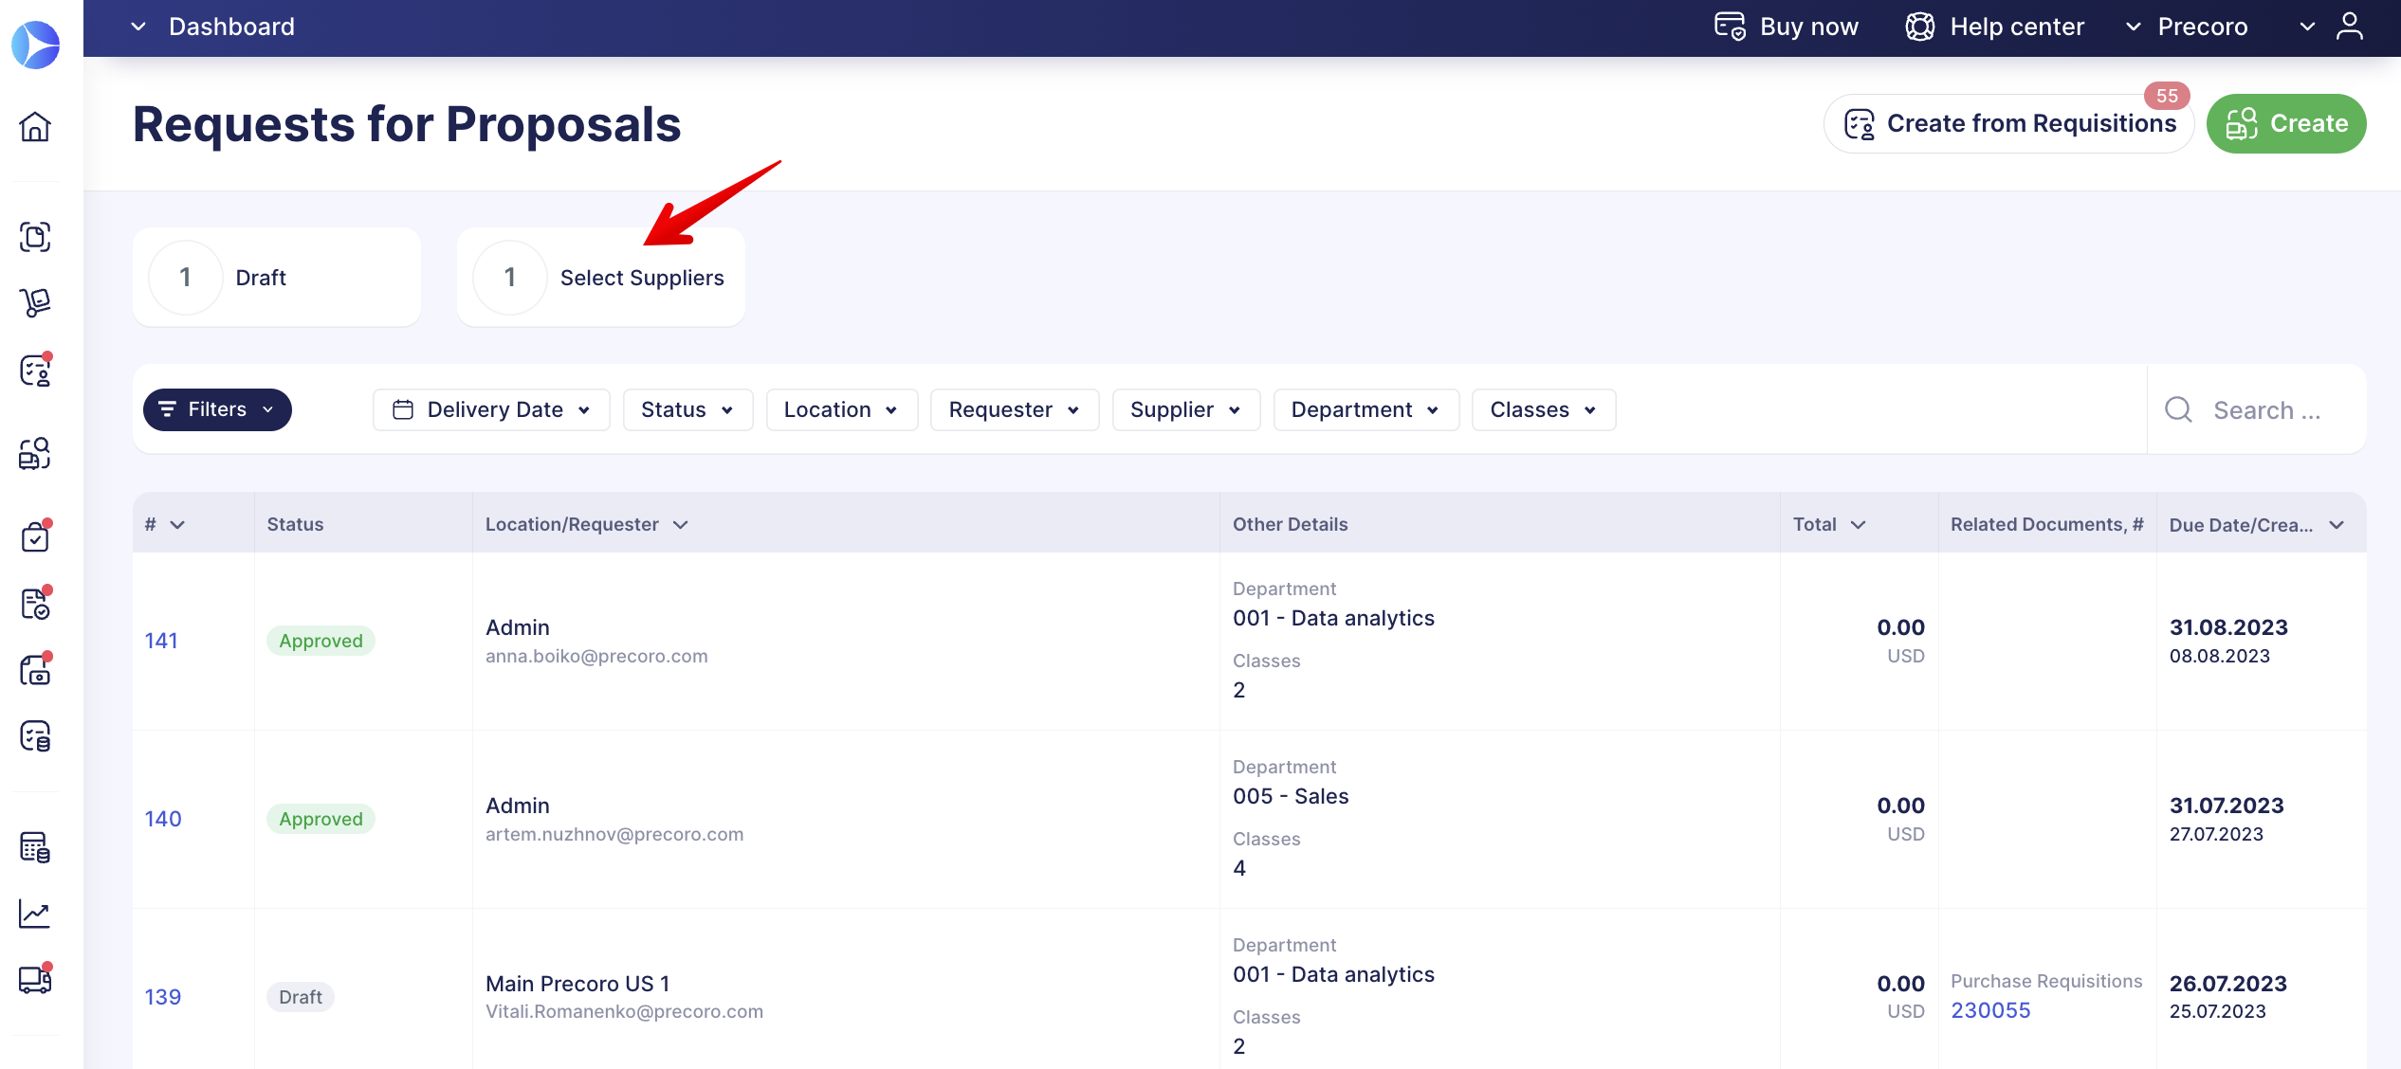The width and height of the screenshot is (2401, 1069).
Task: Open purchase requisition 230055
Action: pos(1990,1010)
